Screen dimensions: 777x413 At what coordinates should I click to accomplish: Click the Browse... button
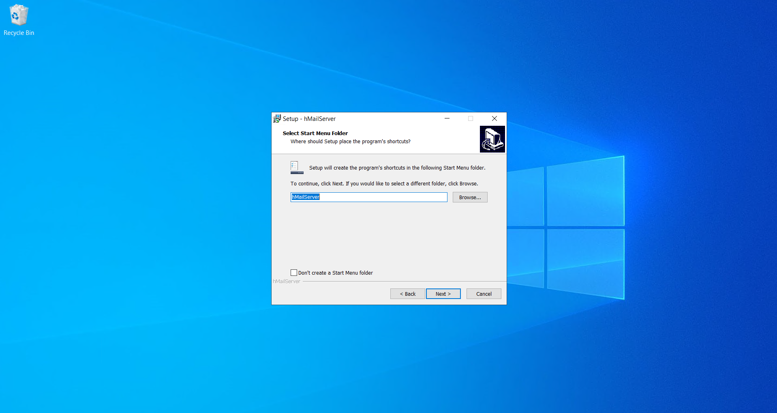(470, 197)
